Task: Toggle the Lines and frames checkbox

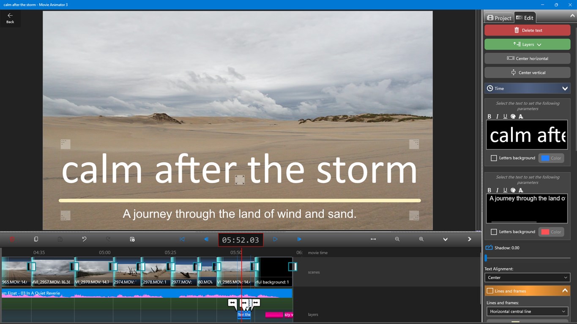Action: [x=490, y=291]
